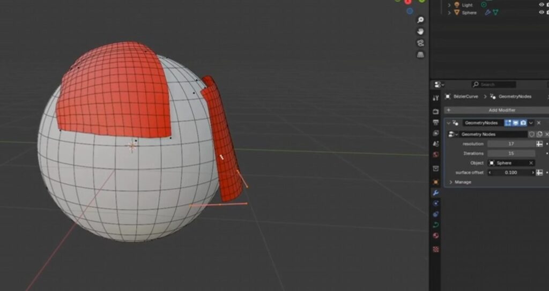Duplicate the Geometry Nodes node group
Viewport: 549px width, 291px height.
539,135
